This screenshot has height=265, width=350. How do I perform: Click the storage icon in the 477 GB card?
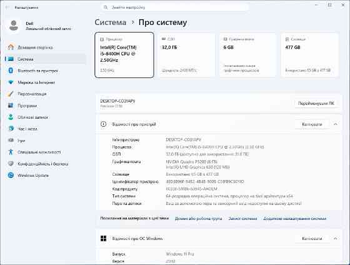287,39
